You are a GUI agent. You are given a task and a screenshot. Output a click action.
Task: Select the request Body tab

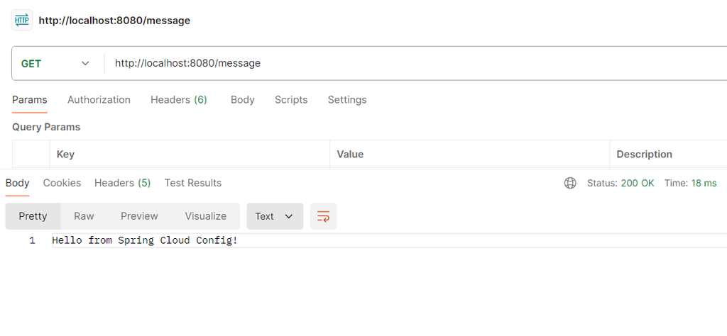(x=242, y=100)
